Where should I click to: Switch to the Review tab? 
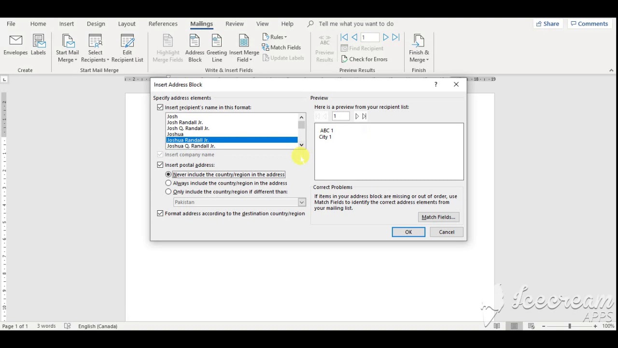[x=235, y=24]
